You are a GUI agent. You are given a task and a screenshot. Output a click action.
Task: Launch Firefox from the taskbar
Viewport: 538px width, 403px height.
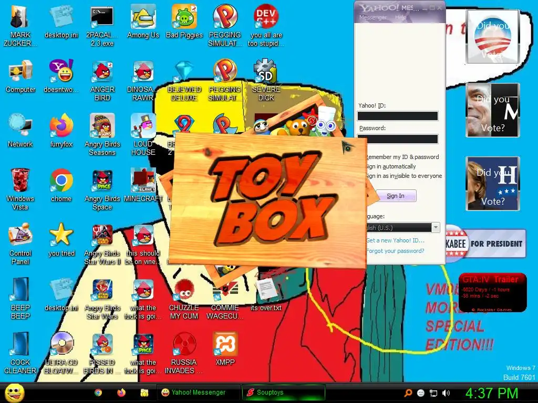[x=121, y=393]
